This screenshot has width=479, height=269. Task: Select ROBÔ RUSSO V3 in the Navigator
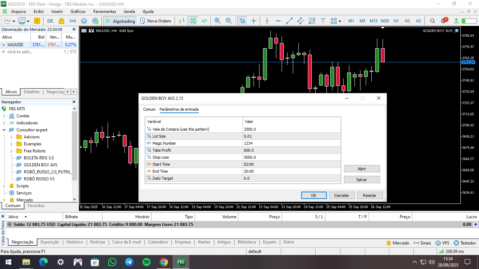pos(39,179)
